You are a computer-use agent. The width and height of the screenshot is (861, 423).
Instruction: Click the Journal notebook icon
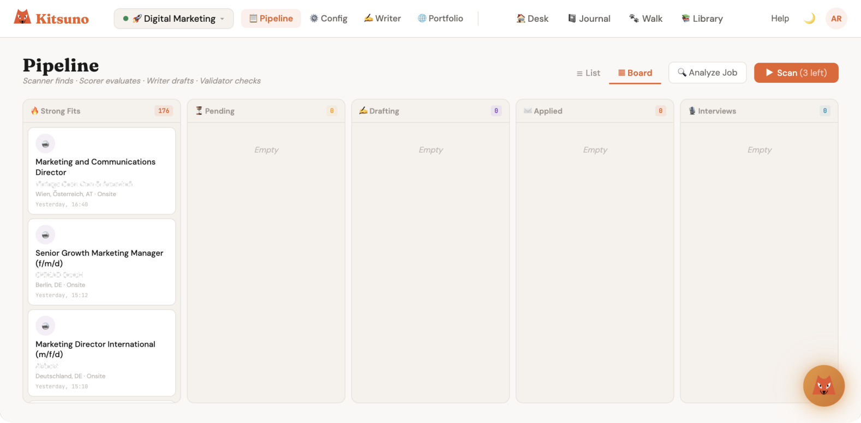[x=572, y=19]
